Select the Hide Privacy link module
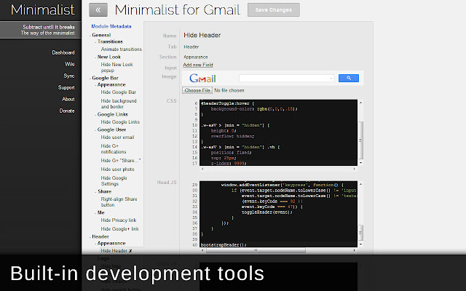The height and width of the screenshot is (291, 466). click(120, 218)
